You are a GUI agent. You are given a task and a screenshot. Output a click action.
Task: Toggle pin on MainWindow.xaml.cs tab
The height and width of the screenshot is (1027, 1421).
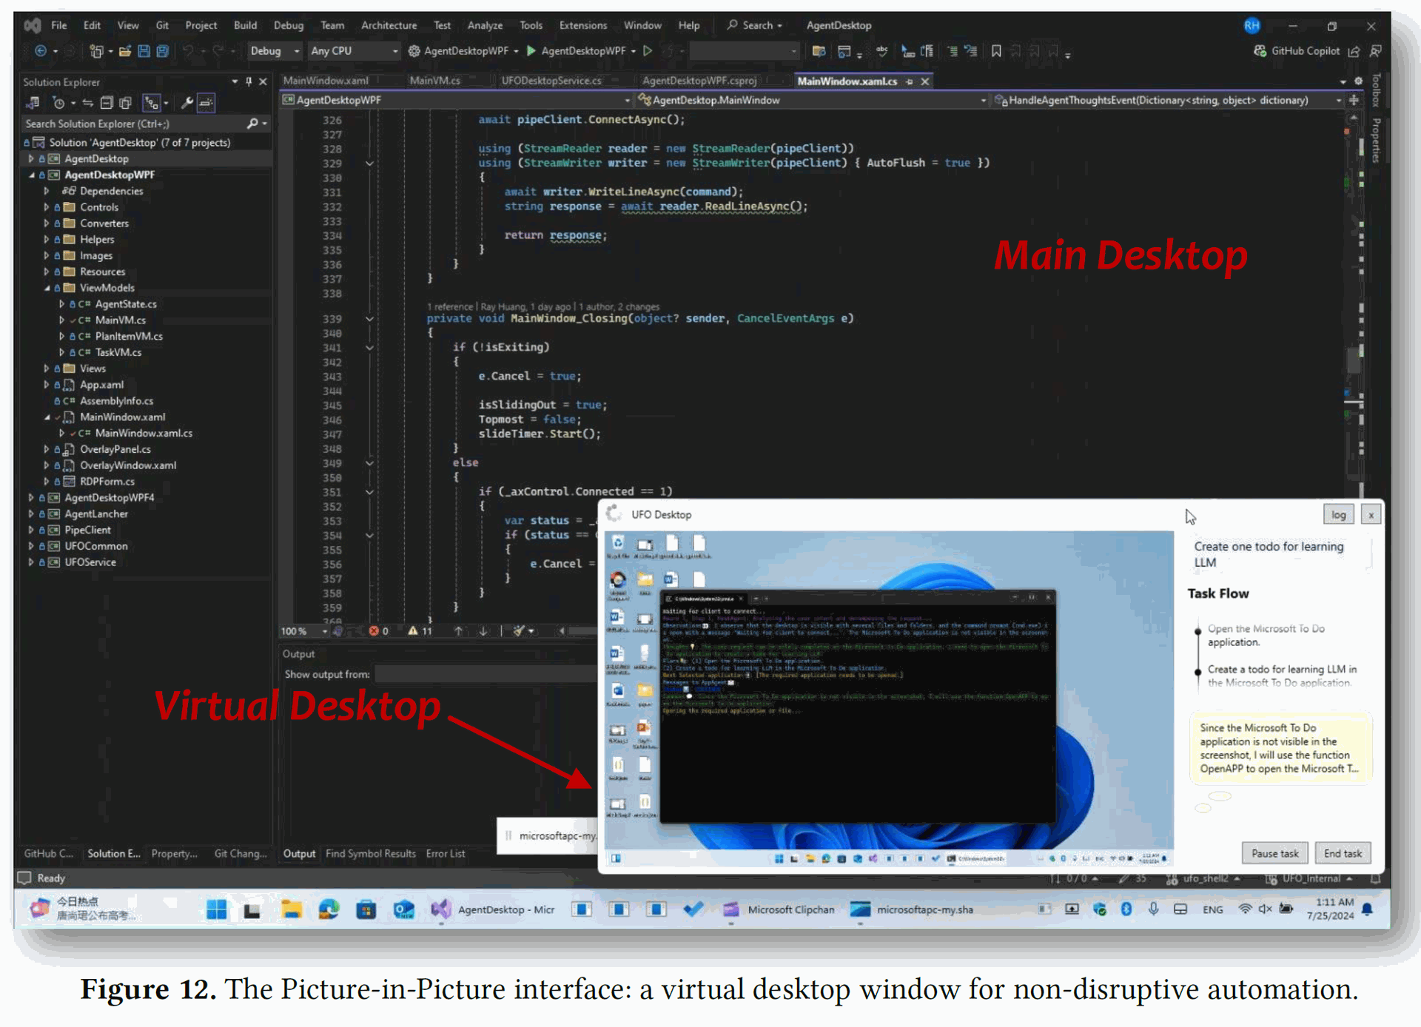click(910, 81)
